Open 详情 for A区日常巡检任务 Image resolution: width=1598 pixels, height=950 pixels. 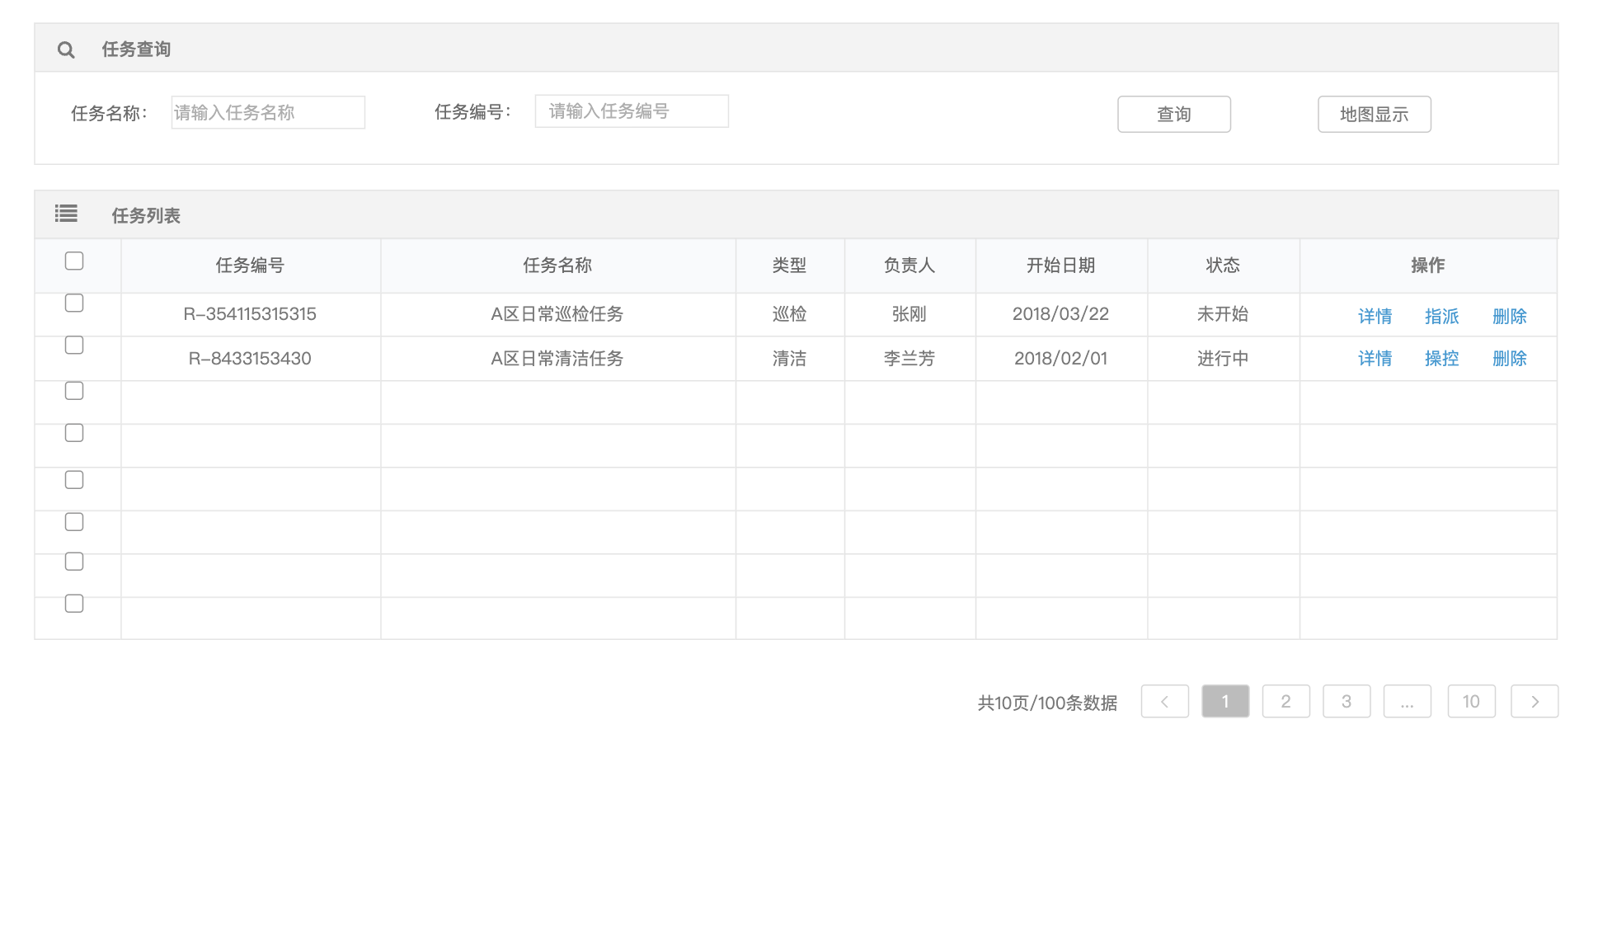pos(1375,317)
